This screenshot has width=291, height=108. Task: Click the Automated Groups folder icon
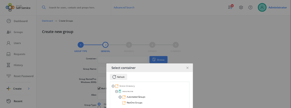tap(124, 97)
